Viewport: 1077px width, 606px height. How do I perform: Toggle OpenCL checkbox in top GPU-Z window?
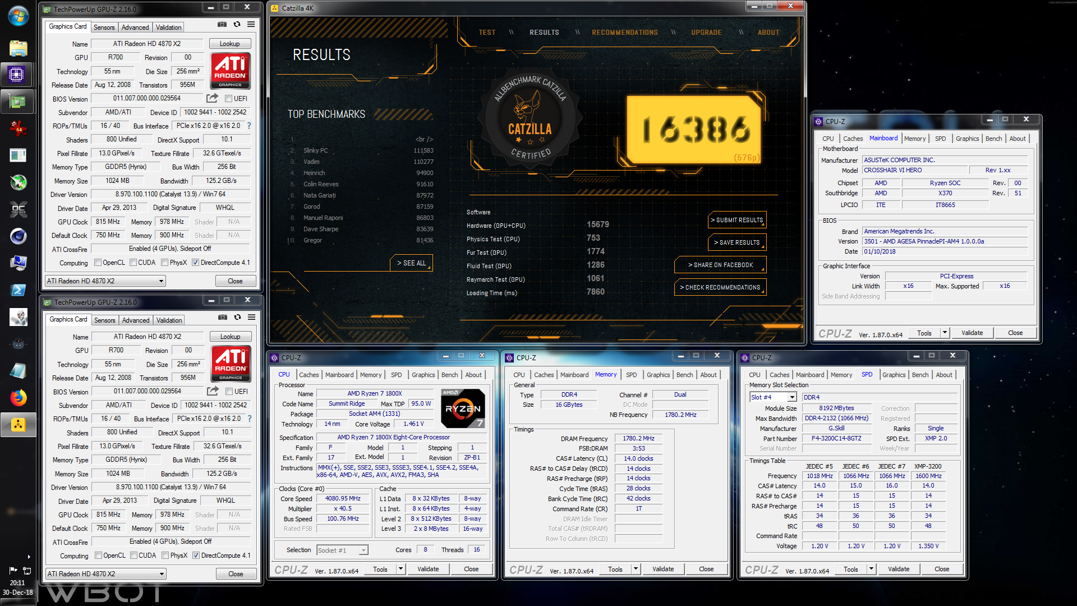[x=98, y=263]
